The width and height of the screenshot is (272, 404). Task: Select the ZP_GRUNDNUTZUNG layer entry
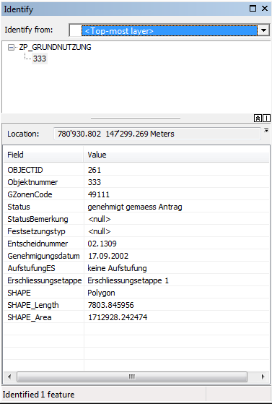click(x=55, y=48)
